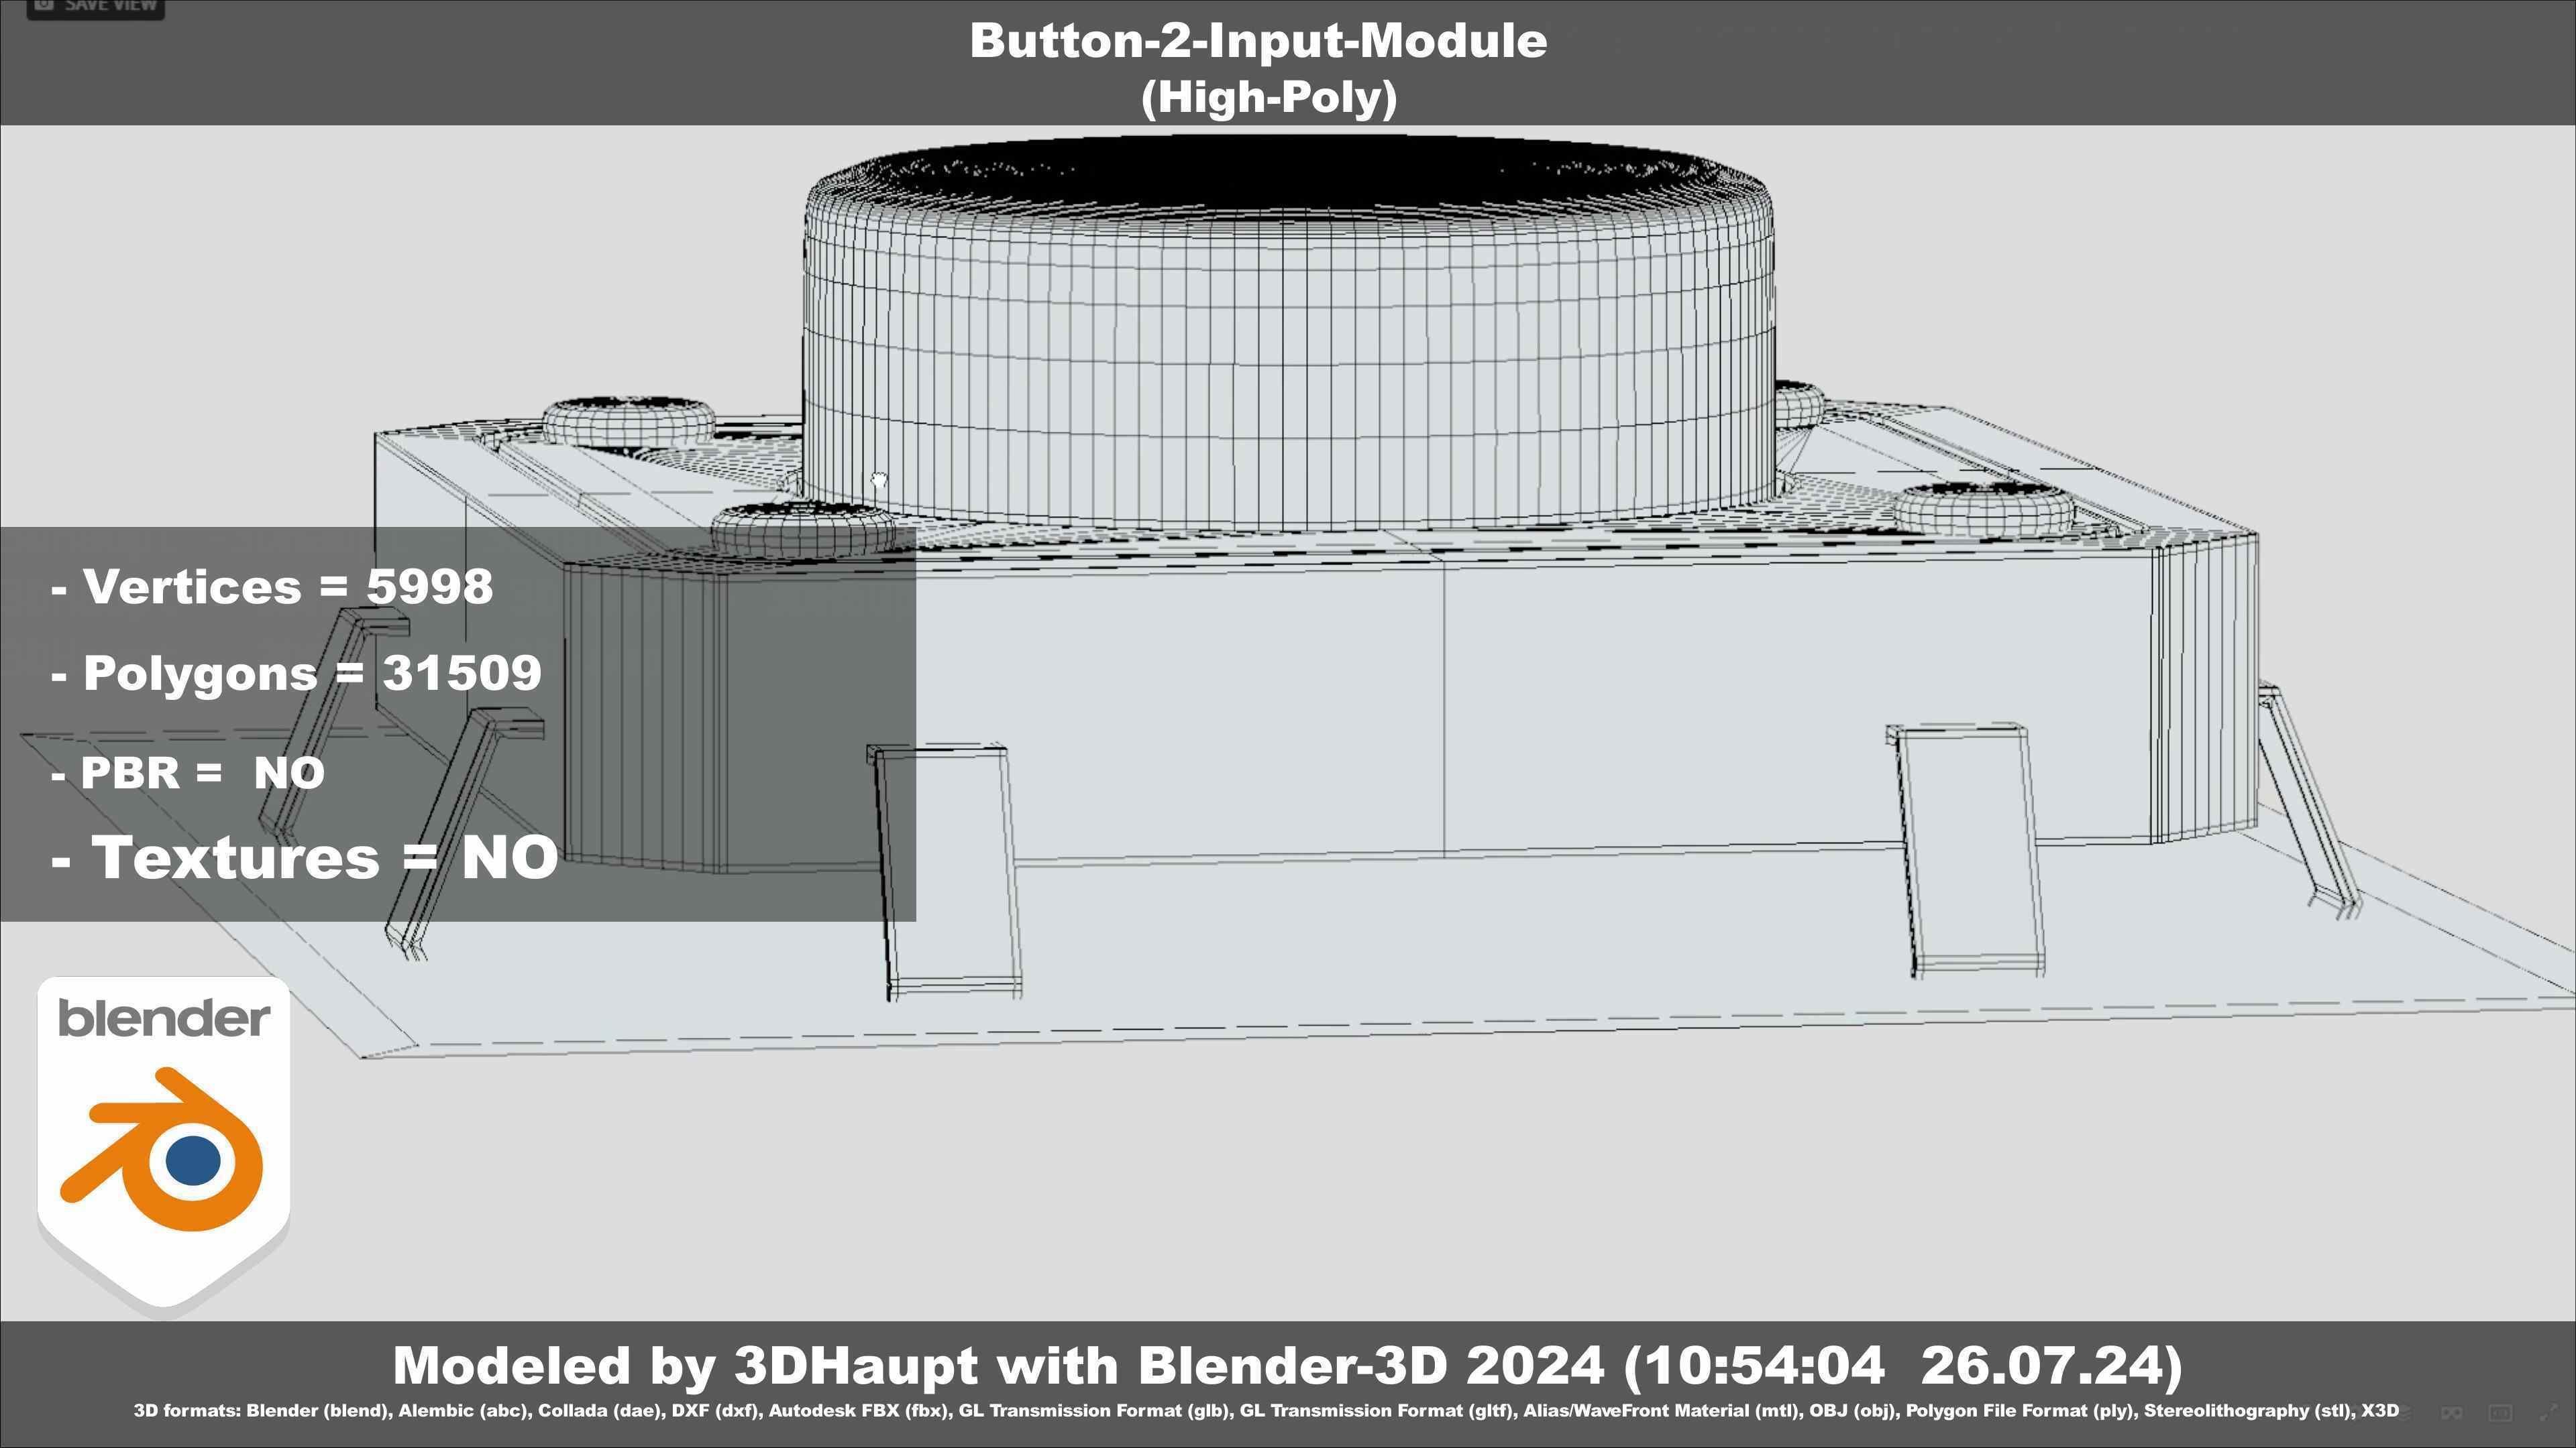Enter fullscreen with the arrows icon
The image size is (2576, 1448).
point(2549,1412)
